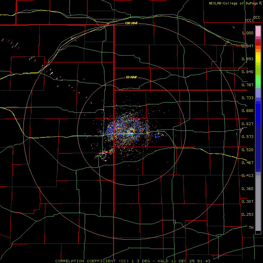The width and height of the screenshot is (263, 263).
Task: Click the CORRELATION COEFFICIENT (CC) caption text
Action: click(92, 261)
